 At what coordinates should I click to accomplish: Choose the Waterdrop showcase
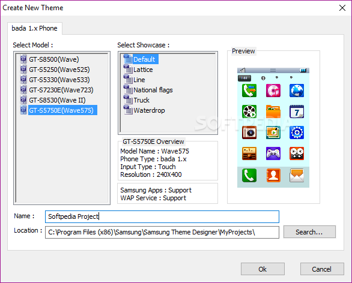150,110
